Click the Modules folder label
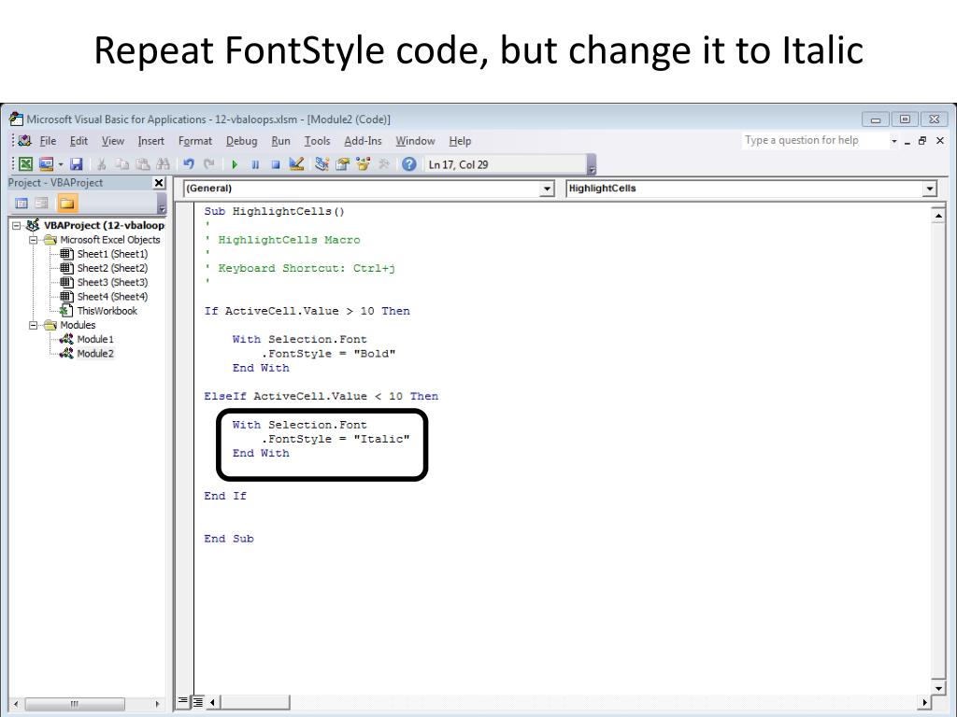The height and width of the screenshot is (717, 957). tap(78, 325)
